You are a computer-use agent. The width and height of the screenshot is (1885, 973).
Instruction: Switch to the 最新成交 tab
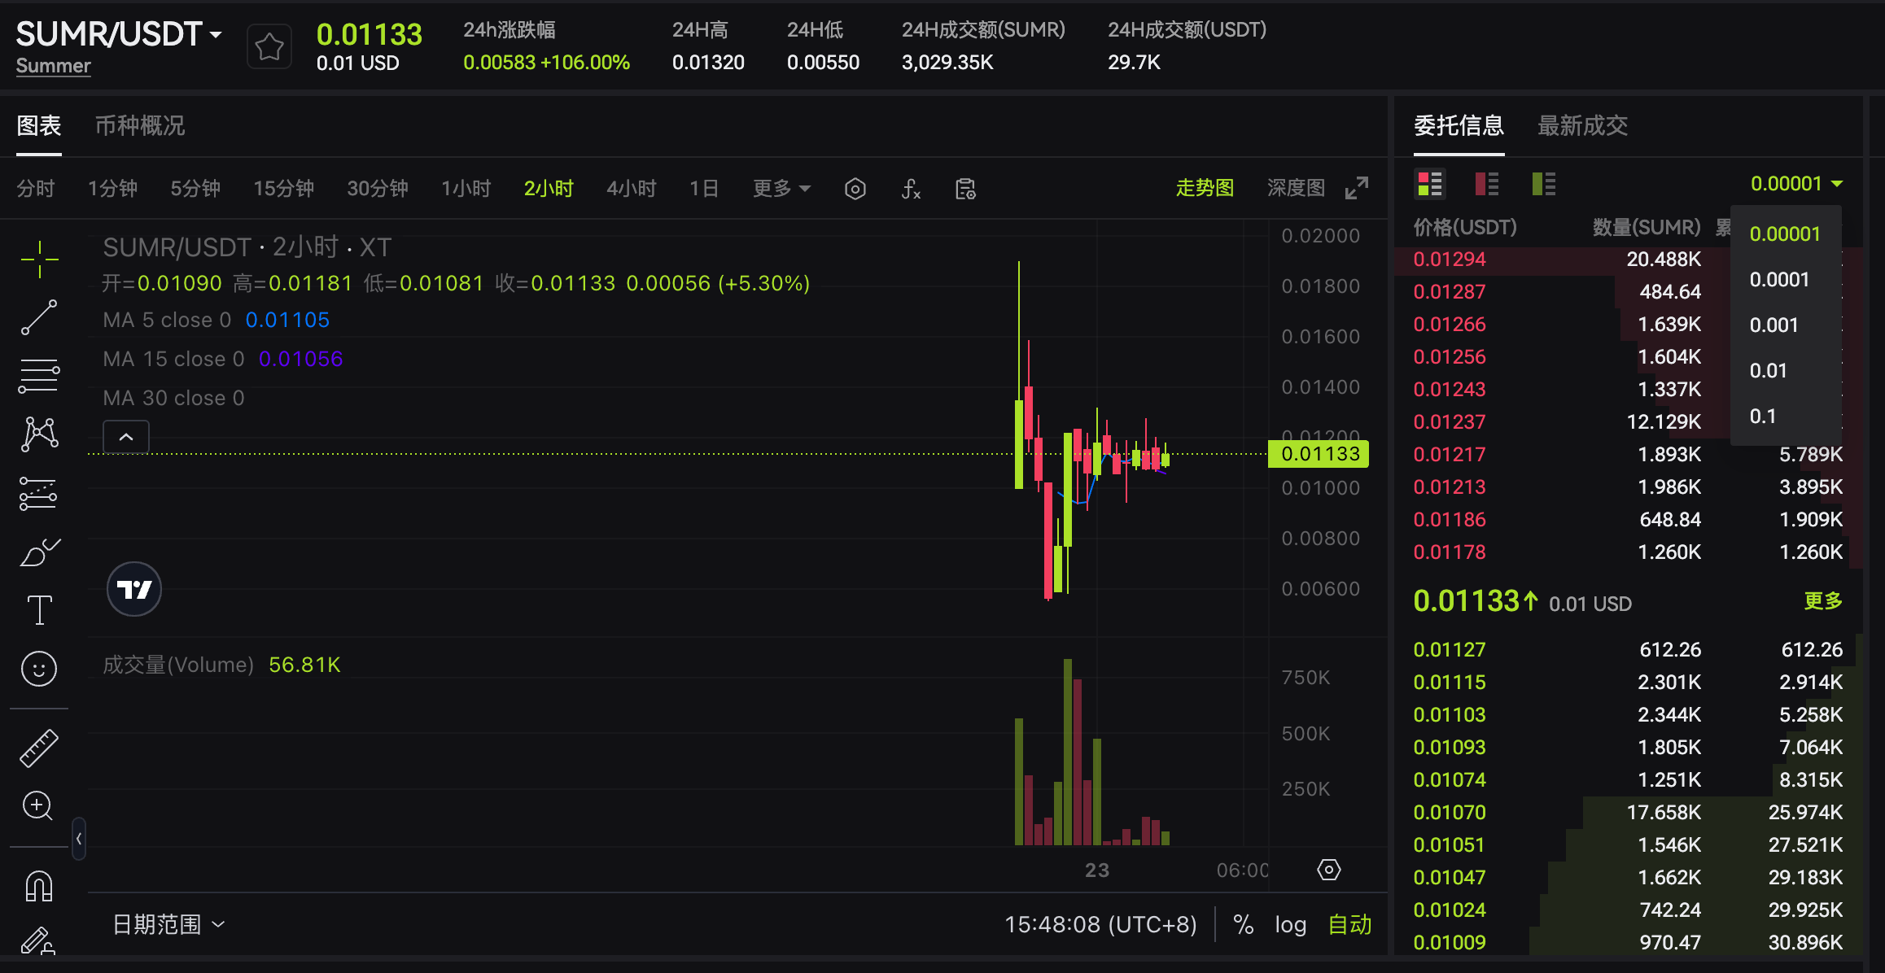coord(1581,126)
